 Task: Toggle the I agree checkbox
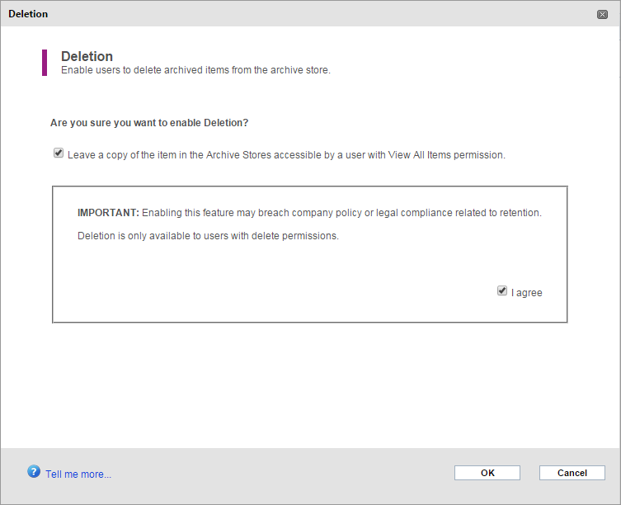coord(501,291)
